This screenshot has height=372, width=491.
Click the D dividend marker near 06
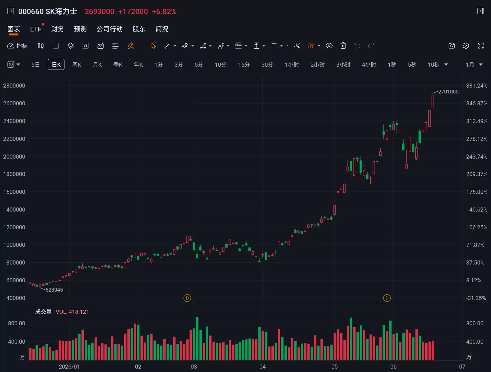387,298
